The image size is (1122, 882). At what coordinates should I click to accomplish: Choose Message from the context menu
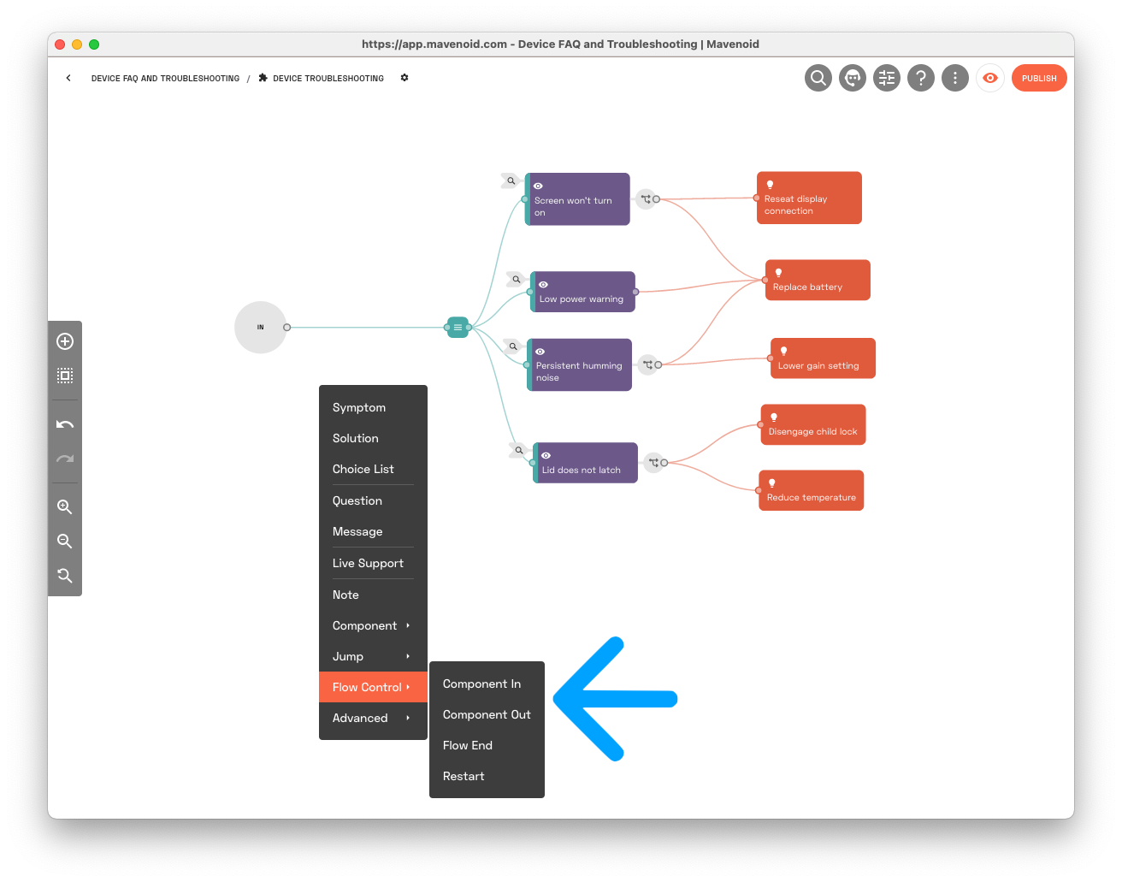(373, 531)
